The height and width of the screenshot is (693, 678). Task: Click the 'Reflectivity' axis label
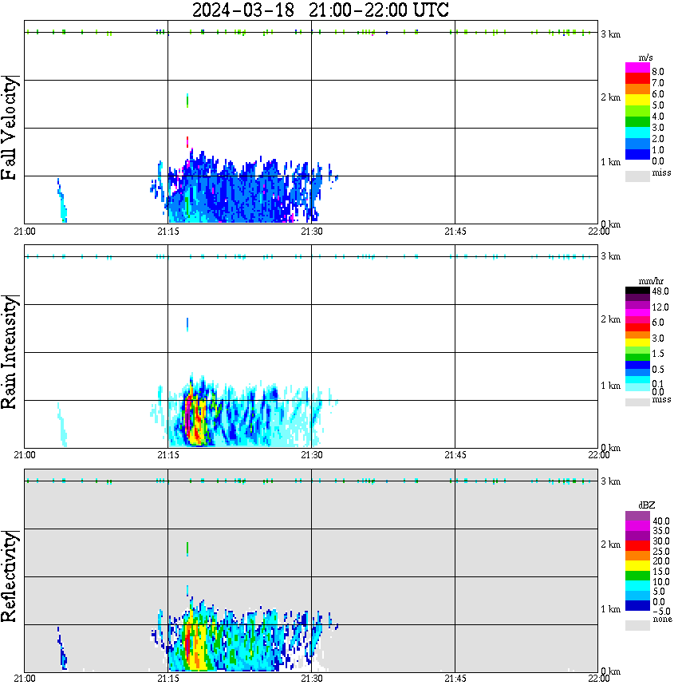pyautogui.click(x=9, y=576)
